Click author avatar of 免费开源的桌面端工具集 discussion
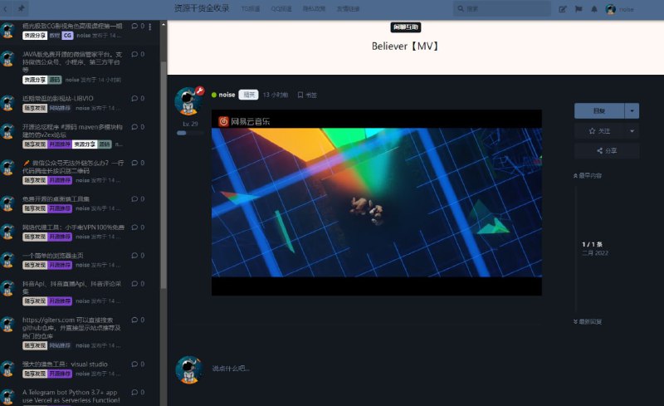 coord(7,203)
